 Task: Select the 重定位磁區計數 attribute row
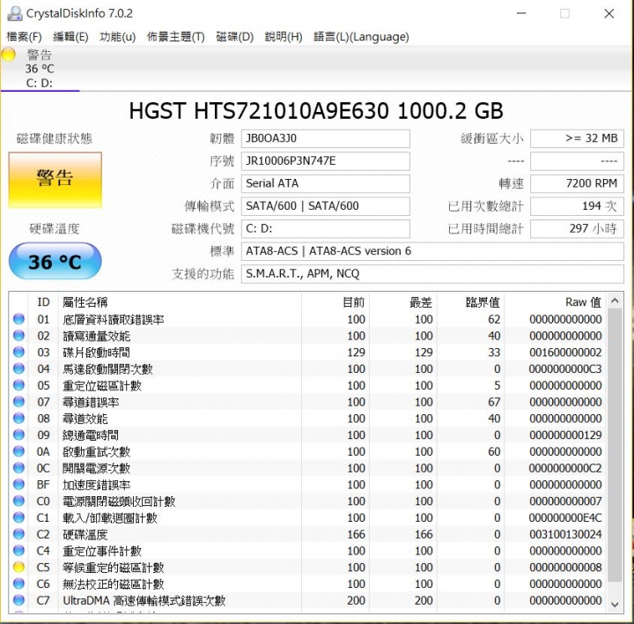[x=307, y=385]
